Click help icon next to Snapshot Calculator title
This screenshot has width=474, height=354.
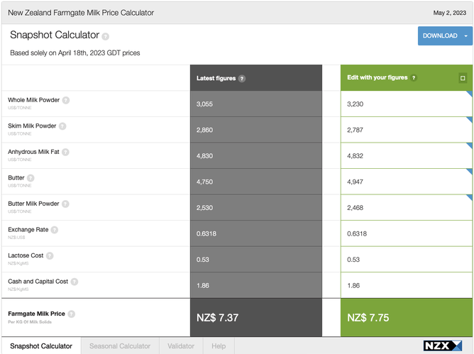105,36
